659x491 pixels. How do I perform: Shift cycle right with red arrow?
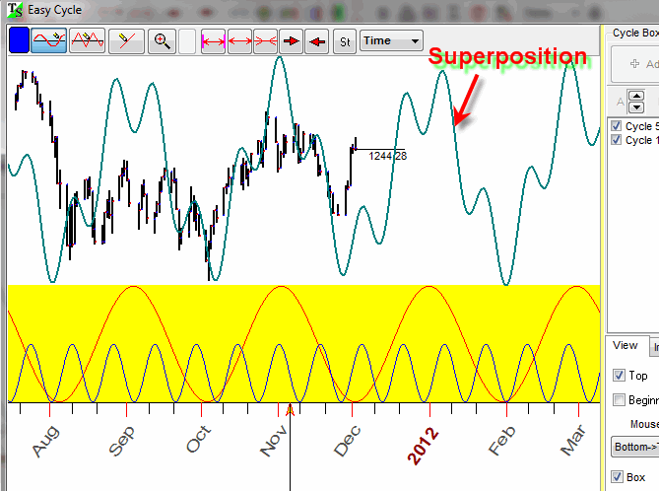pyautogui.click(x=291, y=40)
